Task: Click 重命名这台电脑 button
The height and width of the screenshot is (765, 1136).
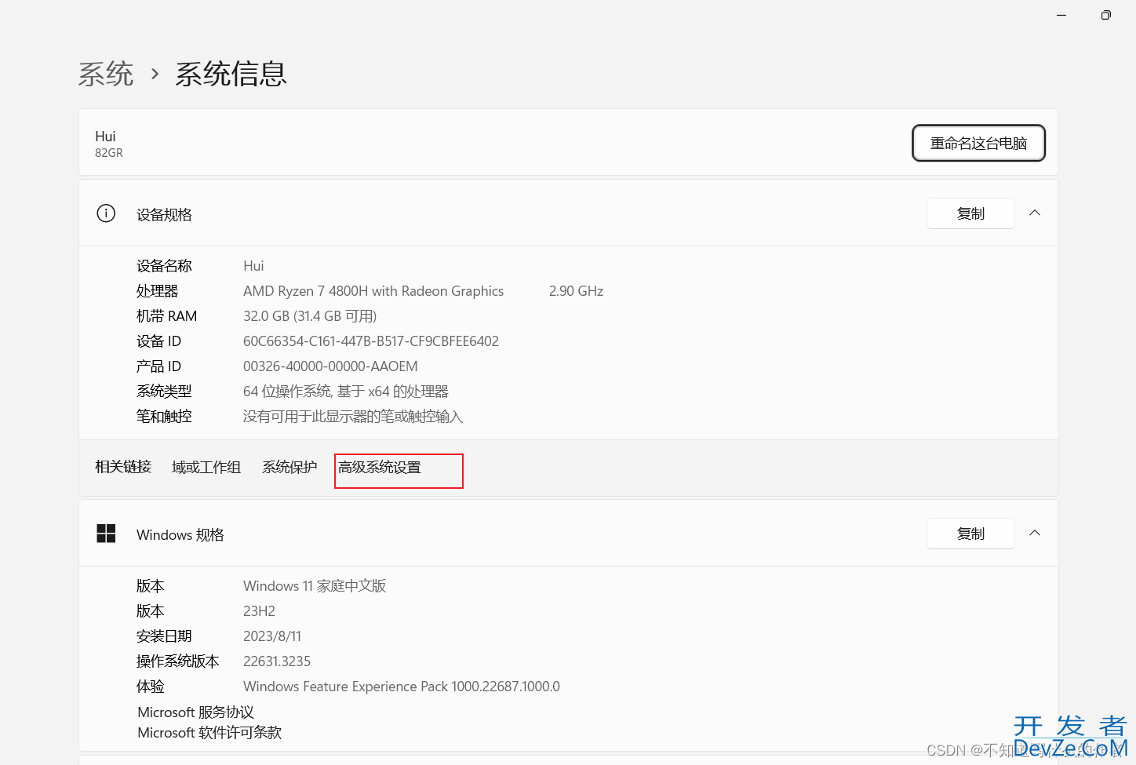Action: [978, 143]
